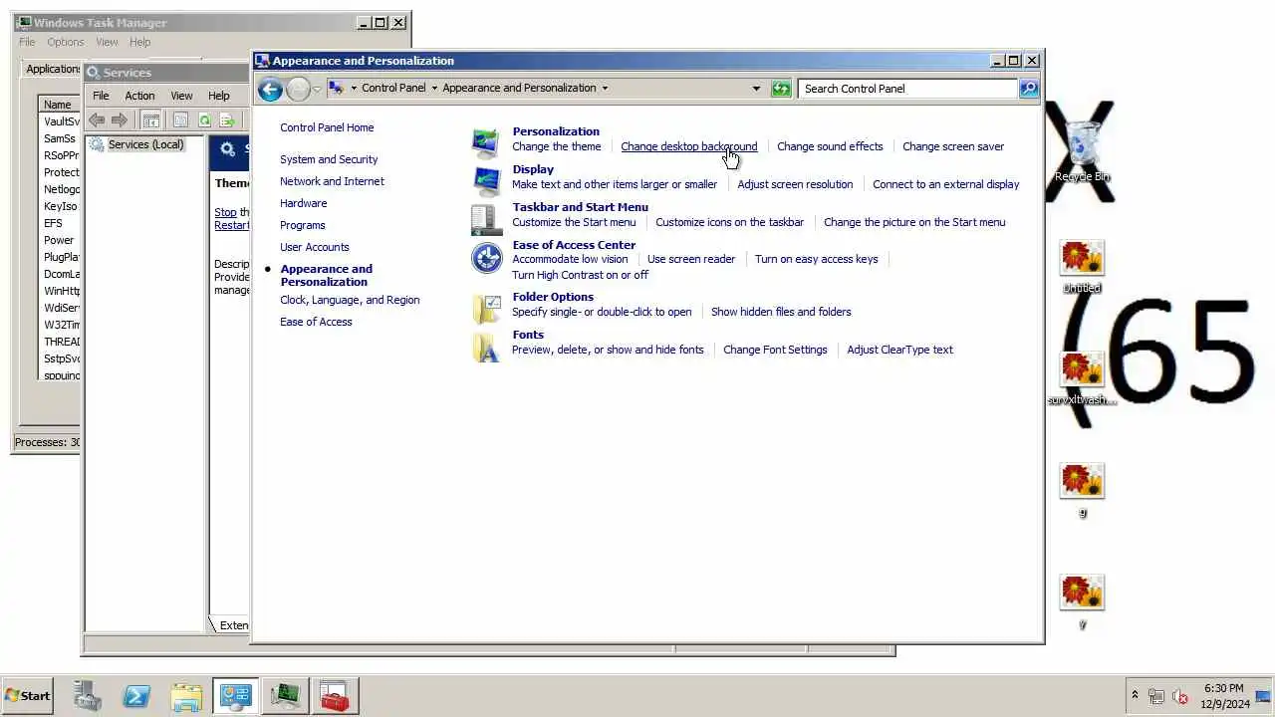Open the Task Manager File menu
The width and height of the screenshot is (1275, 717).
click(x=27, y=42)
